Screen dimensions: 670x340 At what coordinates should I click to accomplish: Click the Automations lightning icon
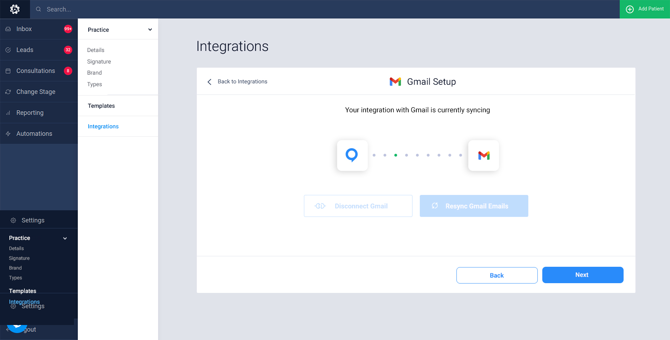point(8,134)
